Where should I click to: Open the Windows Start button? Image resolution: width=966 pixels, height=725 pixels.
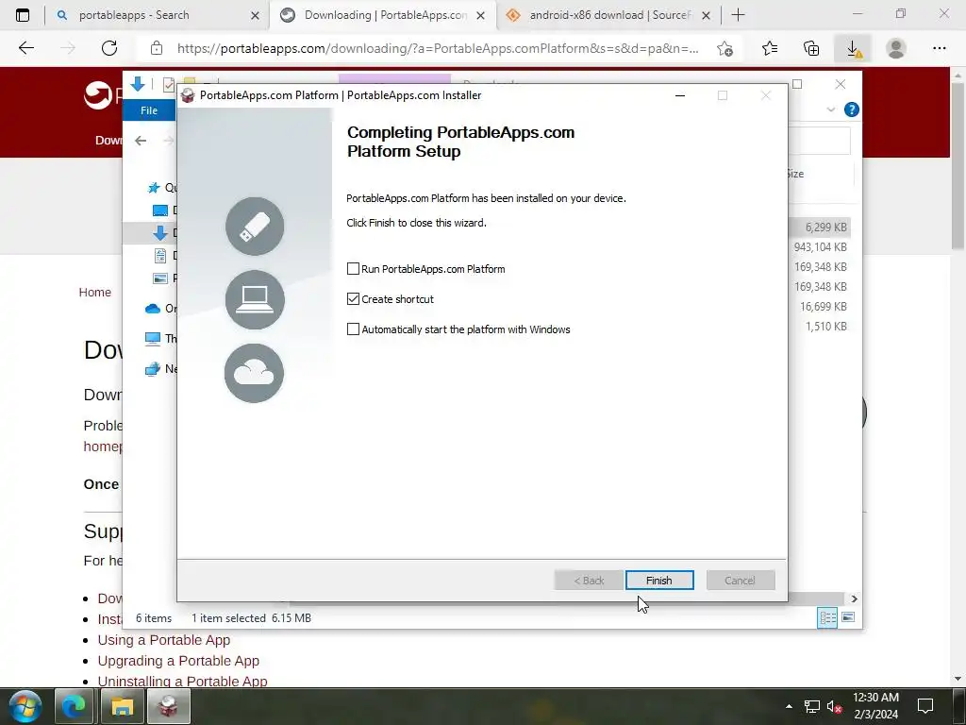(x=25, y=706)
